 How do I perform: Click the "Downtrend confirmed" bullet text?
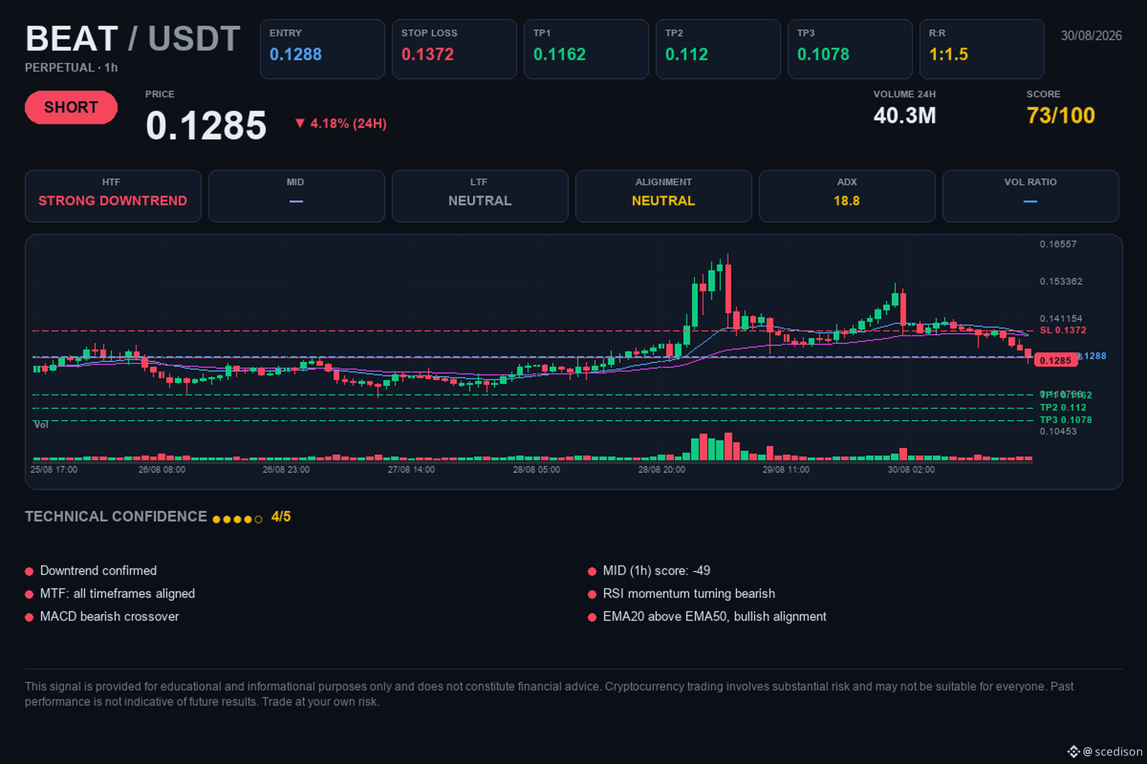coord(98,571)
